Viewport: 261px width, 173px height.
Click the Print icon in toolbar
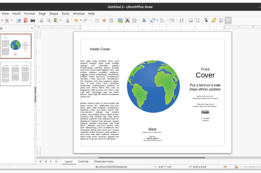33,20
